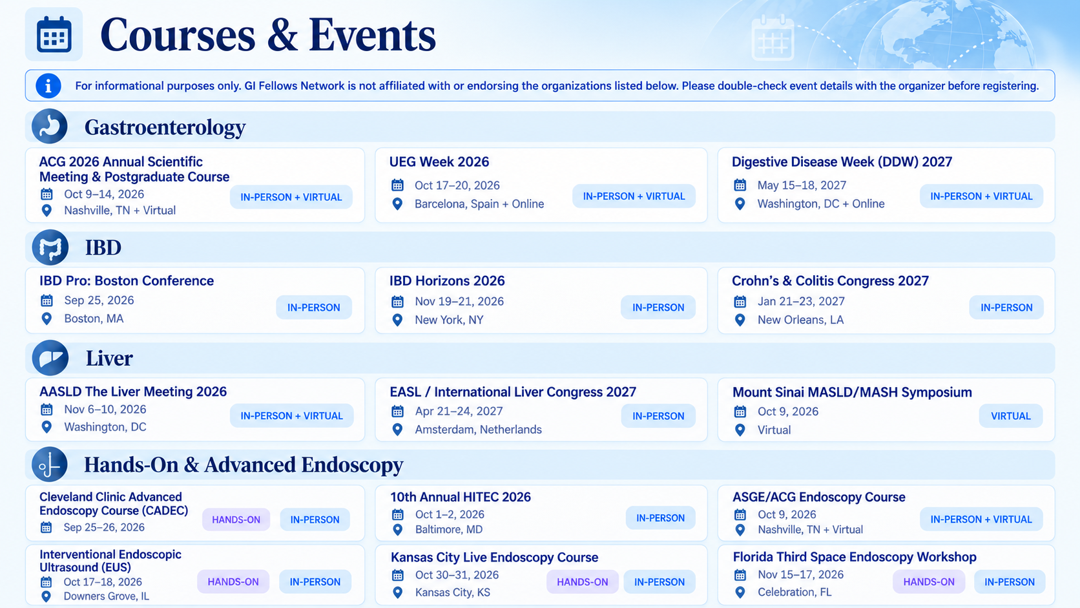The height and width of the screenshot is (608, 1080).
Task: Click the location pin next to Boston, MA
Action: click(47, 319)
